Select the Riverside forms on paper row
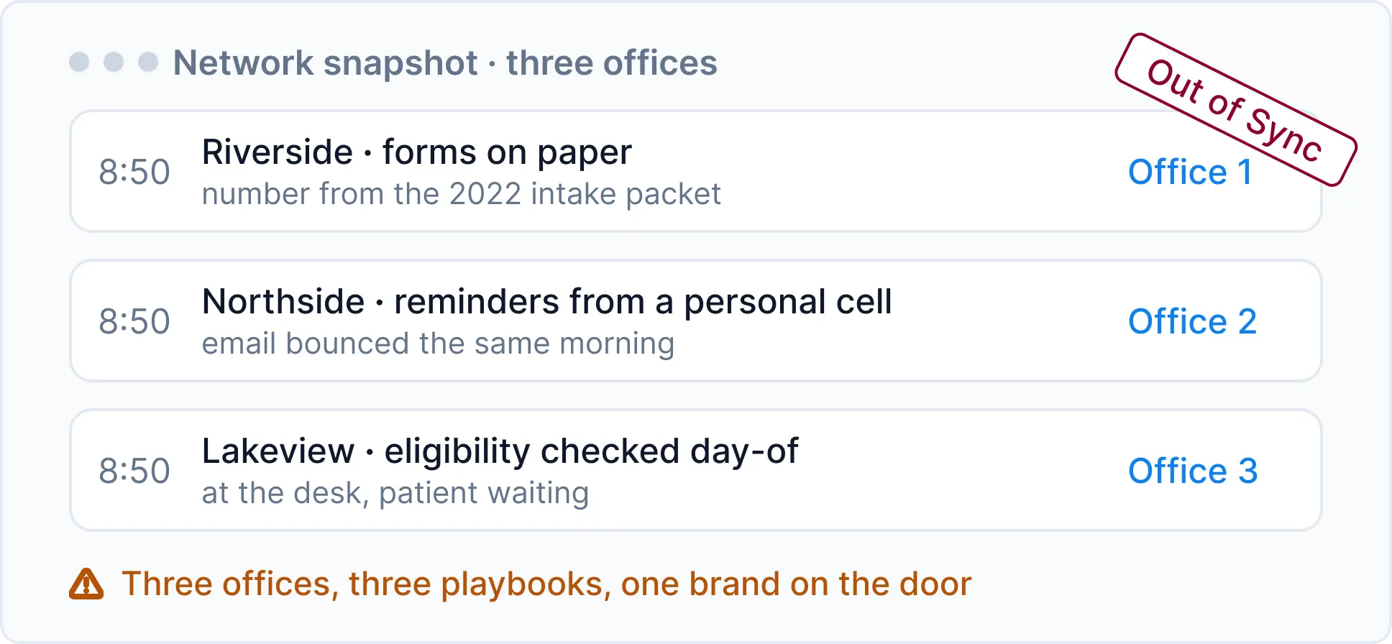The image size is (1392, 644). [x=696, y=171]
